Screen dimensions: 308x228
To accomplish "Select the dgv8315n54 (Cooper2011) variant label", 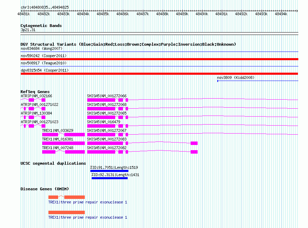I will 45,70.
